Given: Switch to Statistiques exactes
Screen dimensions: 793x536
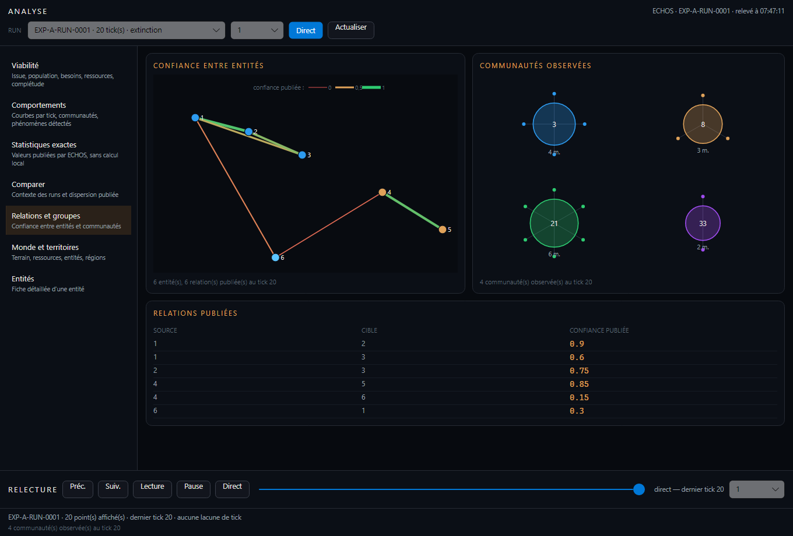Looking at the screenshot, I should pos(68,153).
